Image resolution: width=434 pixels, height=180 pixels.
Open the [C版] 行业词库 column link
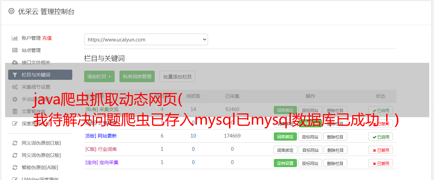tap(101, 149)
